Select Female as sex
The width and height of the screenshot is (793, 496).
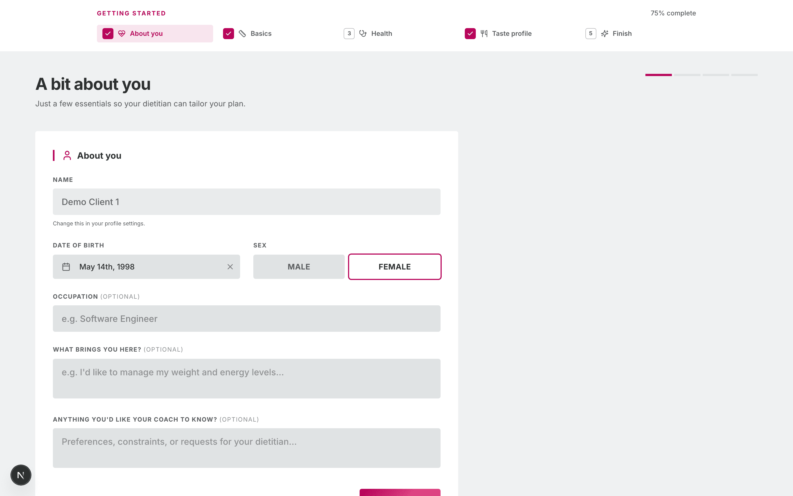coord(395,267)
